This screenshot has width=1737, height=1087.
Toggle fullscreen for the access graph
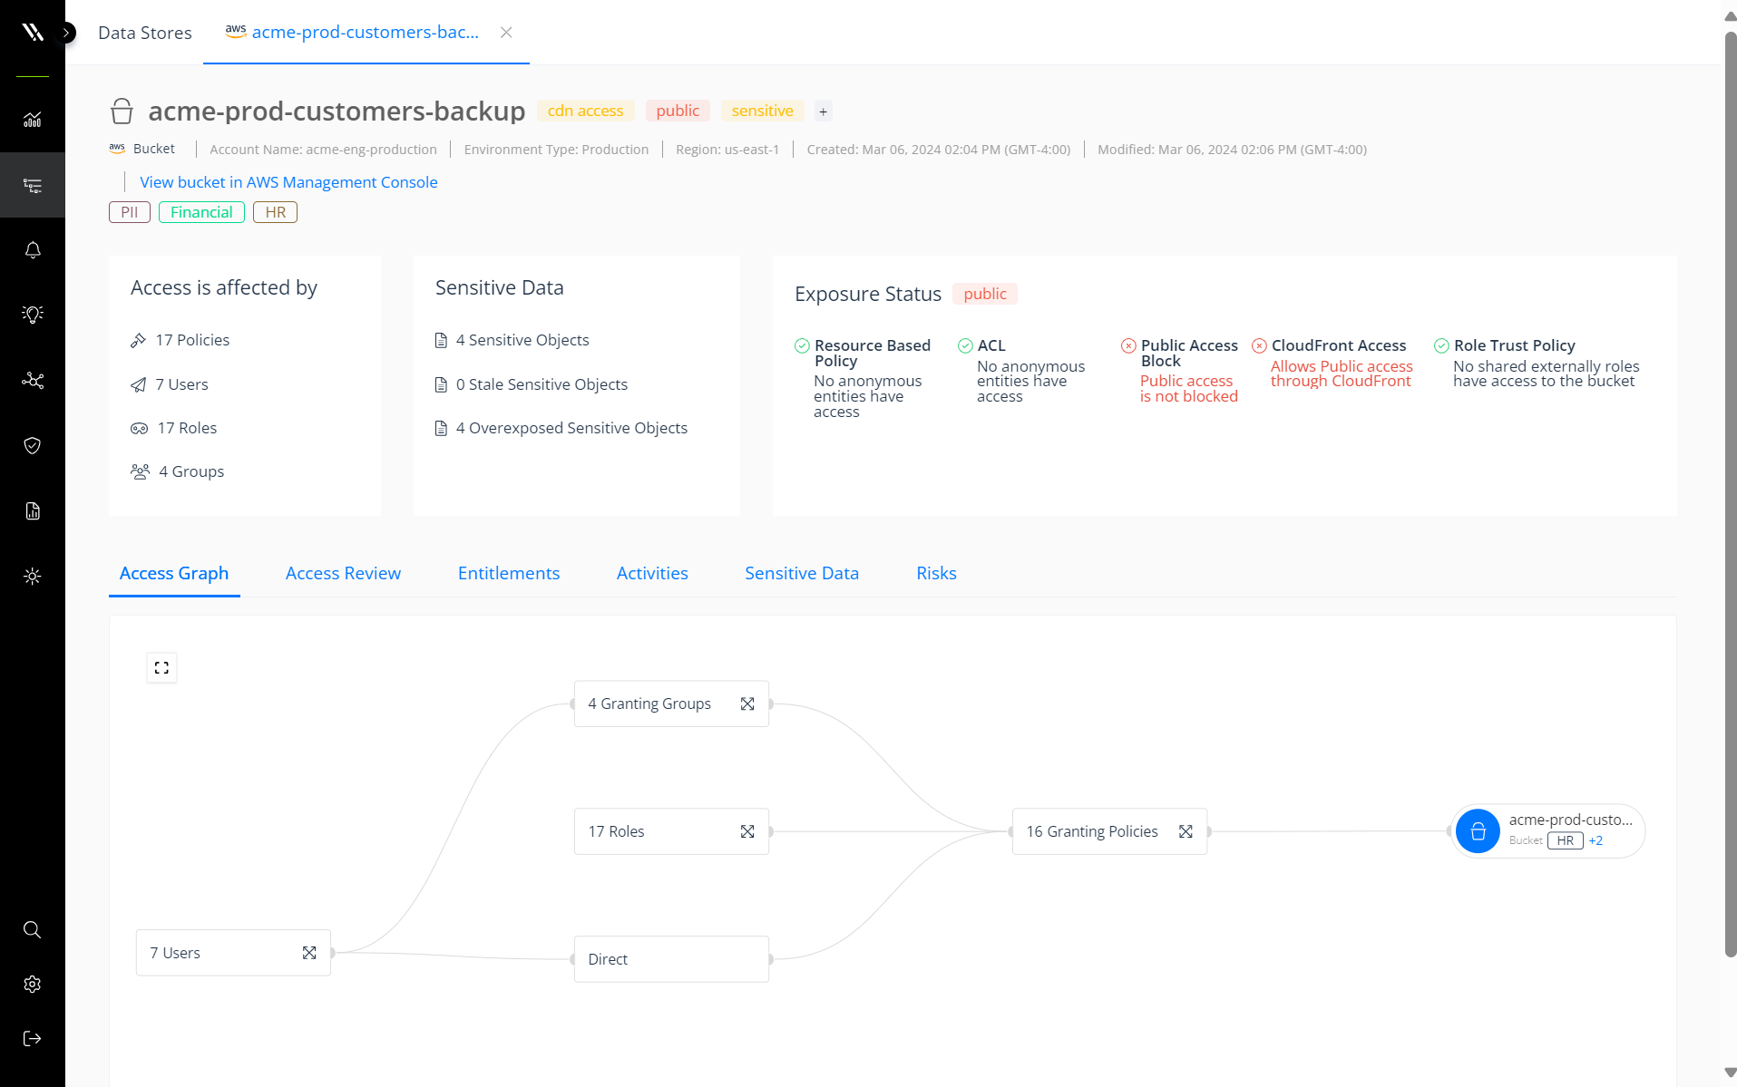pyautogui.click(x=161, y=668)
